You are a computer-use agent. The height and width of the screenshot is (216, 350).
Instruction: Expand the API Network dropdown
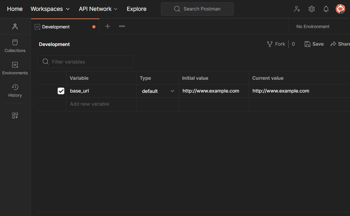click(x=98, y=9)
